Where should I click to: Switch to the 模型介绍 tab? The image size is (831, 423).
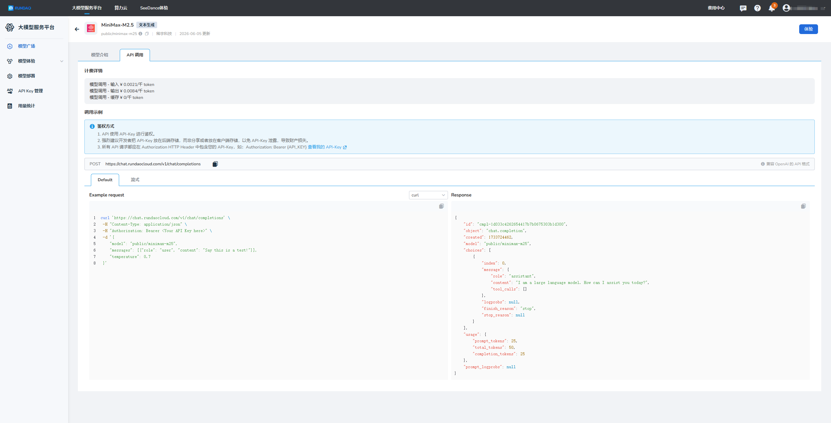click(x=99, y=55)
